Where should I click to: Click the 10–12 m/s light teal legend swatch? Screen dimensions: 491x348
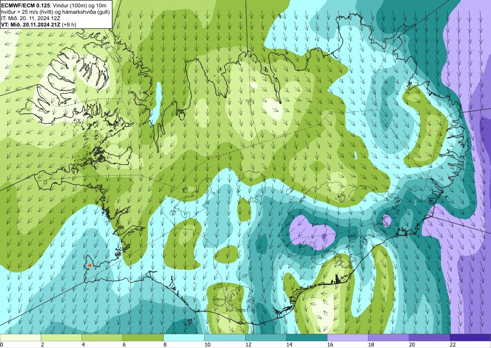tap(225, 337)
